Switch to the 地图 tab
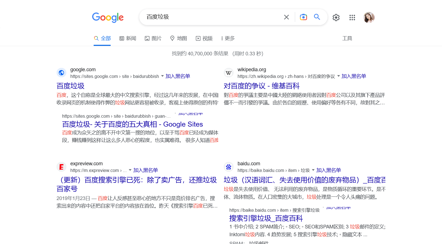Screen dimensions: 442x244 pyautogui.click(x=179, y=38)
